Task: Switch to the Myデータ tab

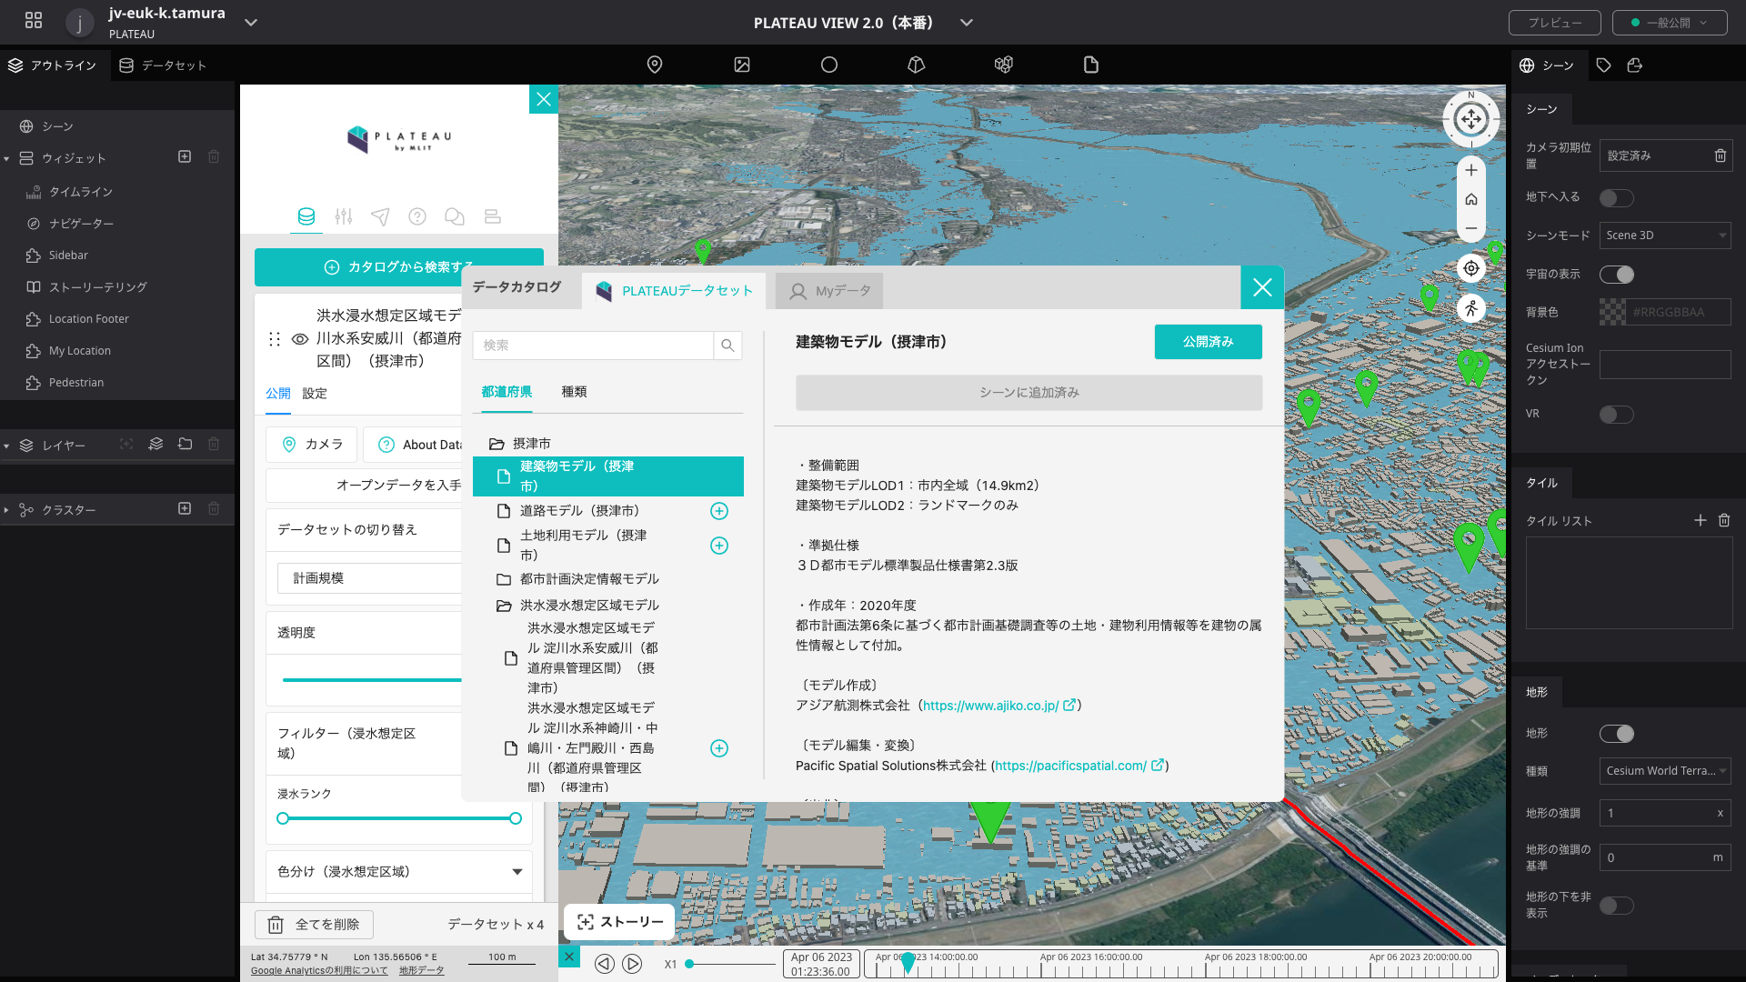Action: point(829,291)
